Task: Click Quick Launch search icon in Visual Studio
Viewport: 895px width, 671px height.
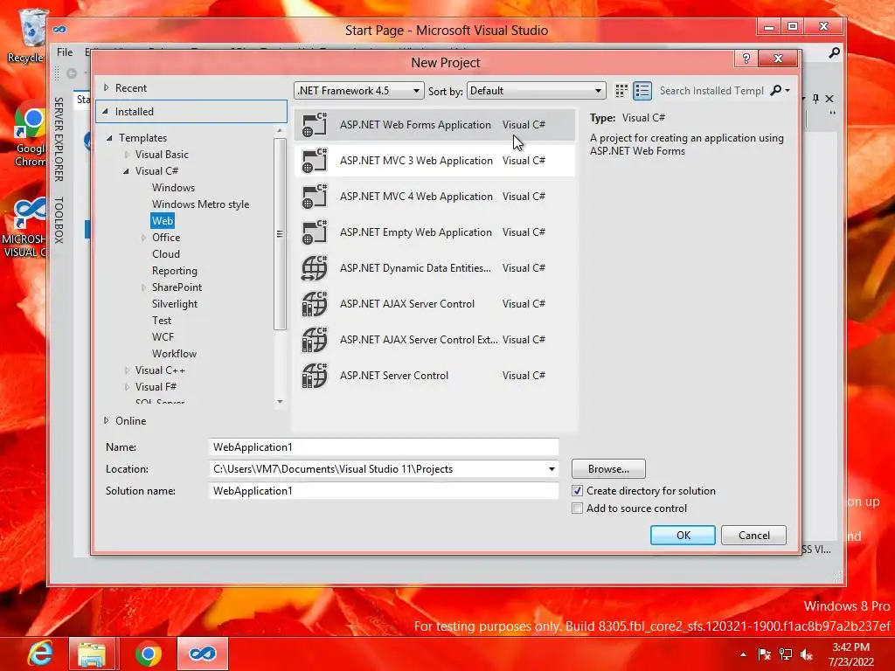Action: click(834, 53)
